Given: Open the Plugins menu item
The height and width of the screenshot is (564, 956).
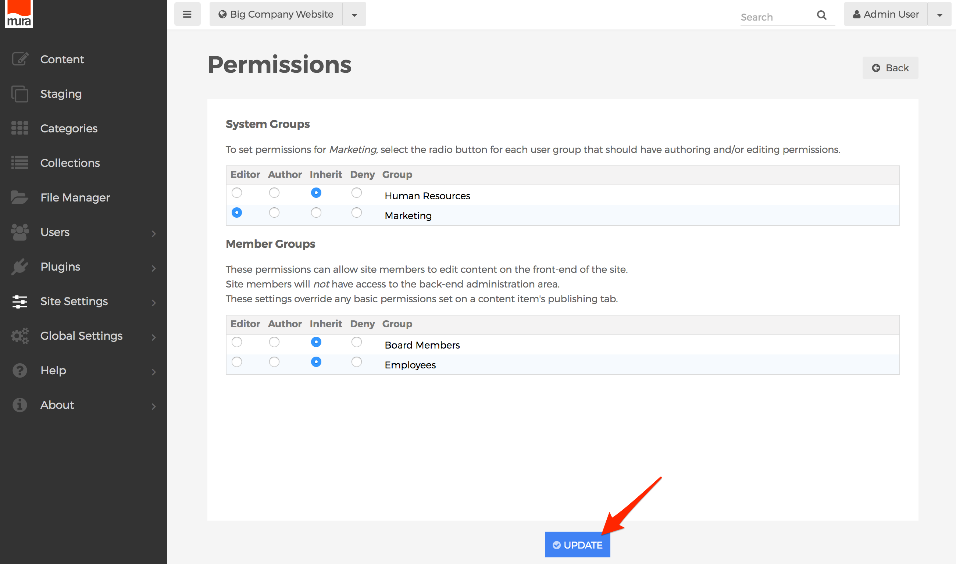Looking at the screenshot, I should [60, 267].
